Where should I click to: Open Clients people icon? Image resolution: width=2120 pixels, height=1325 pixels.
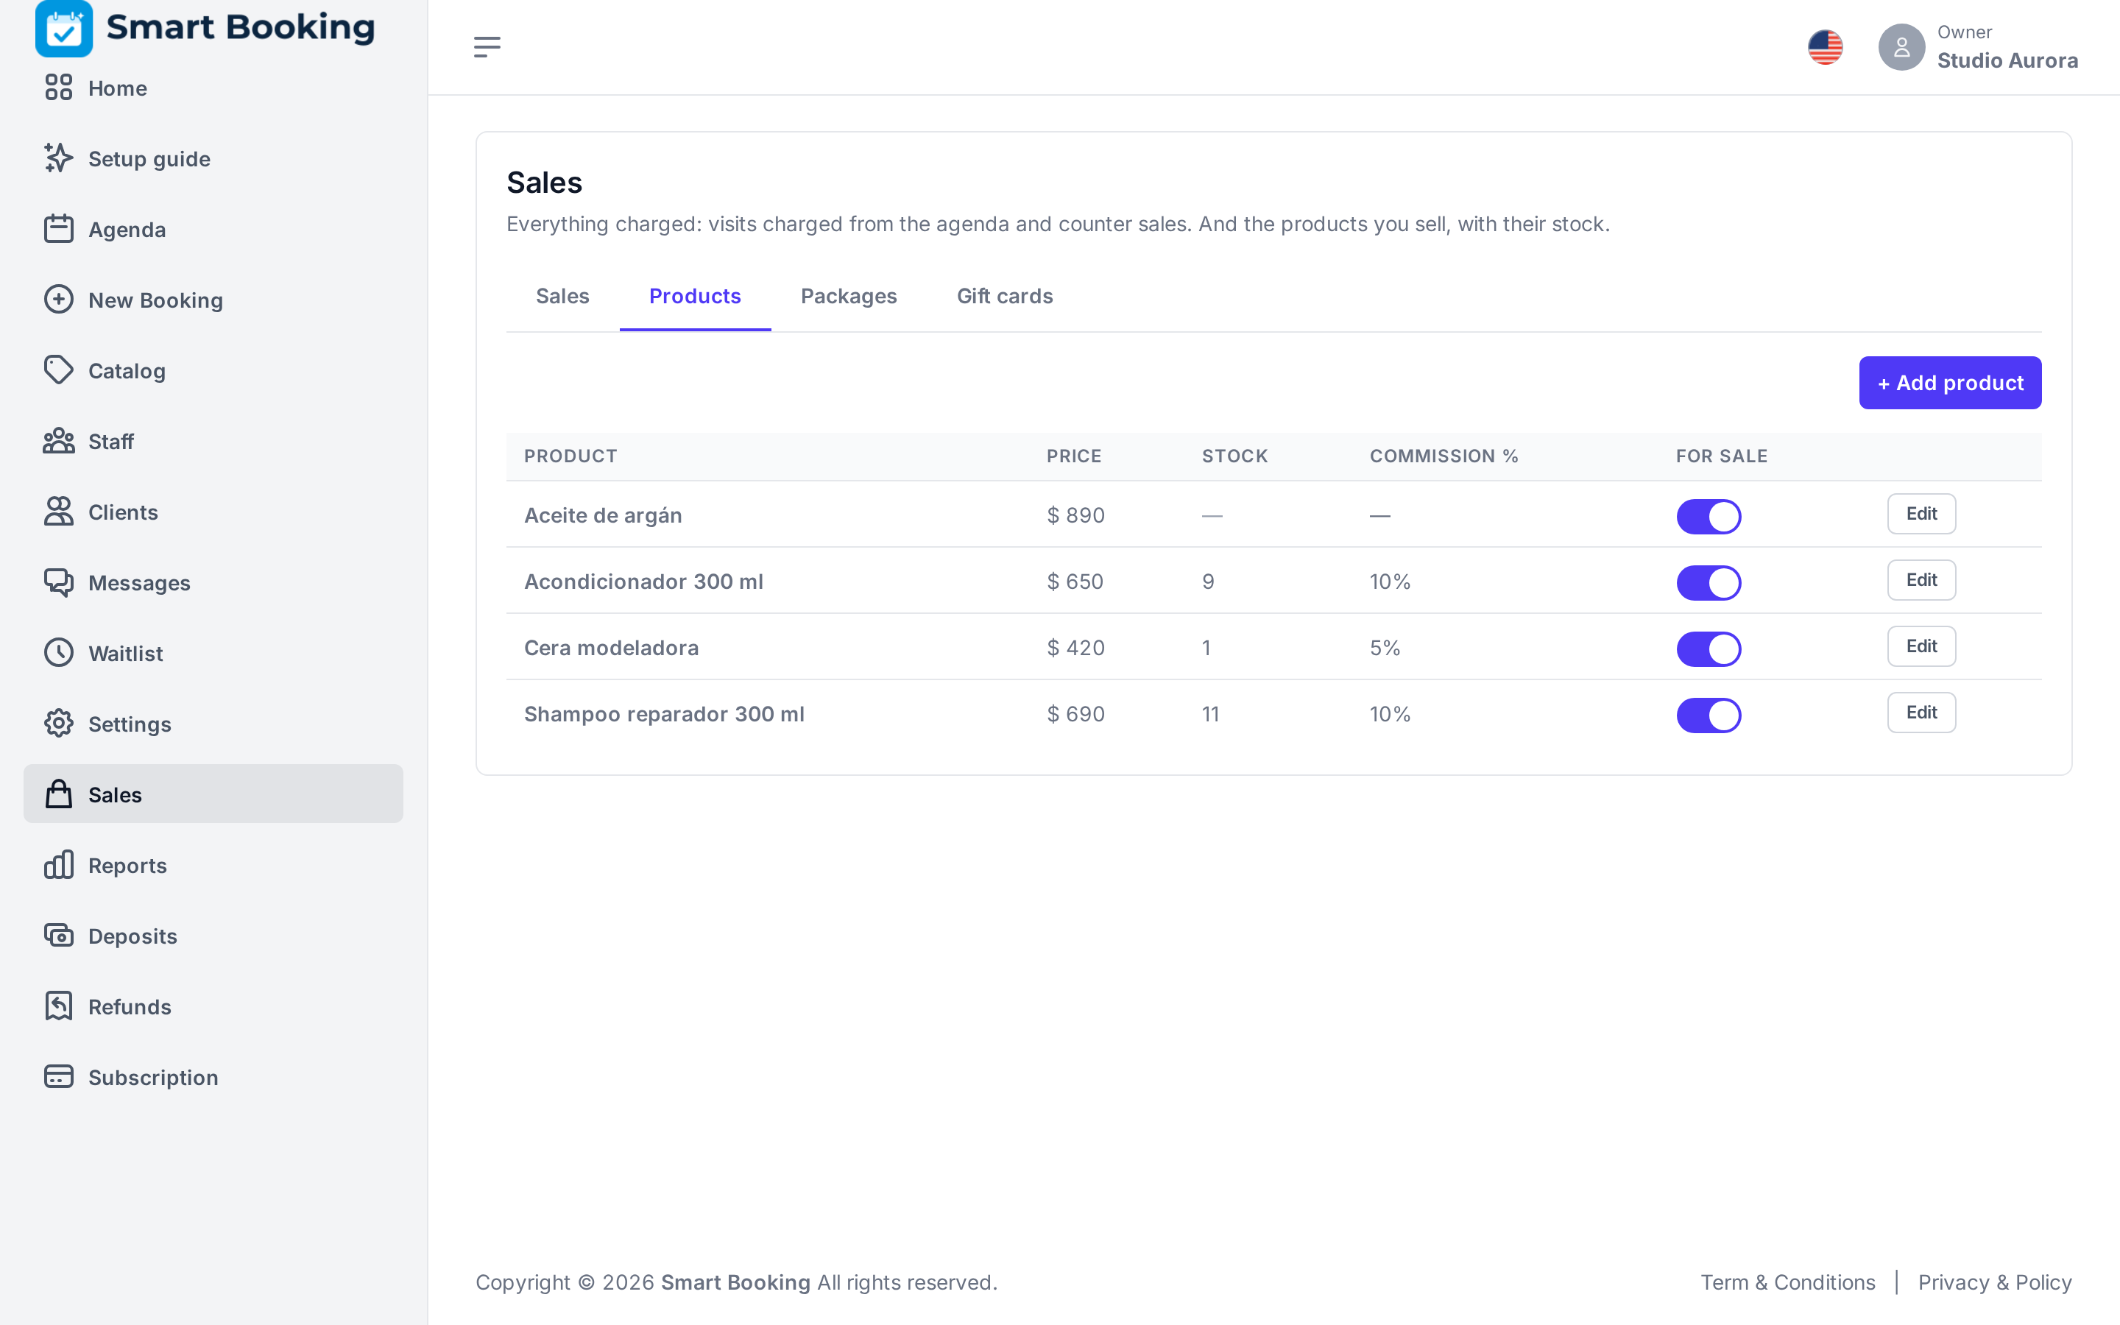59,512
